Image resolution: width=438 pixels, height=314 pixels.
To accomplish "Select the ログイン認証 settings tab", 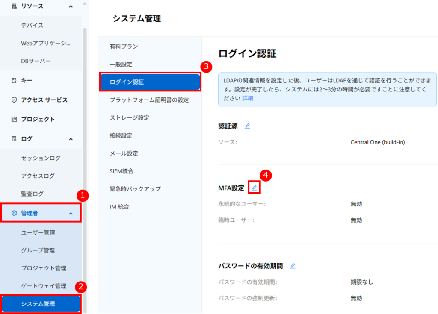I will point(150,82).
